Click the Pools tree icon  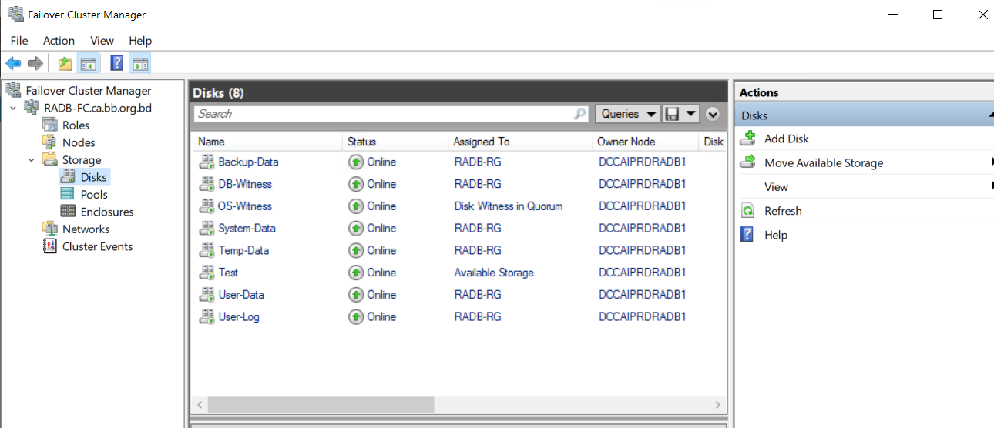[68, 194]
